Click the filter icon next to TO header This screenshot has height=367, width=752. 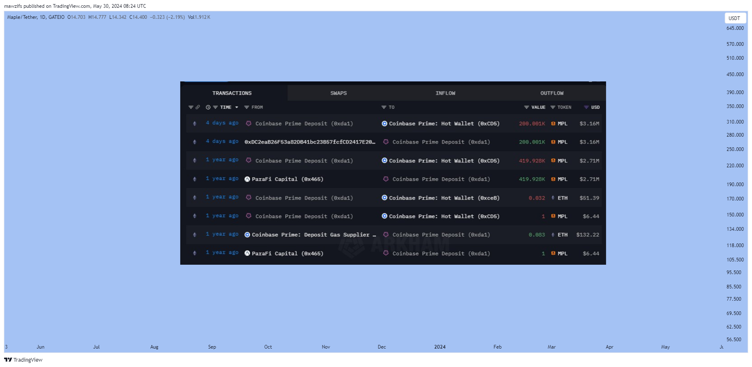click(384, 107)
